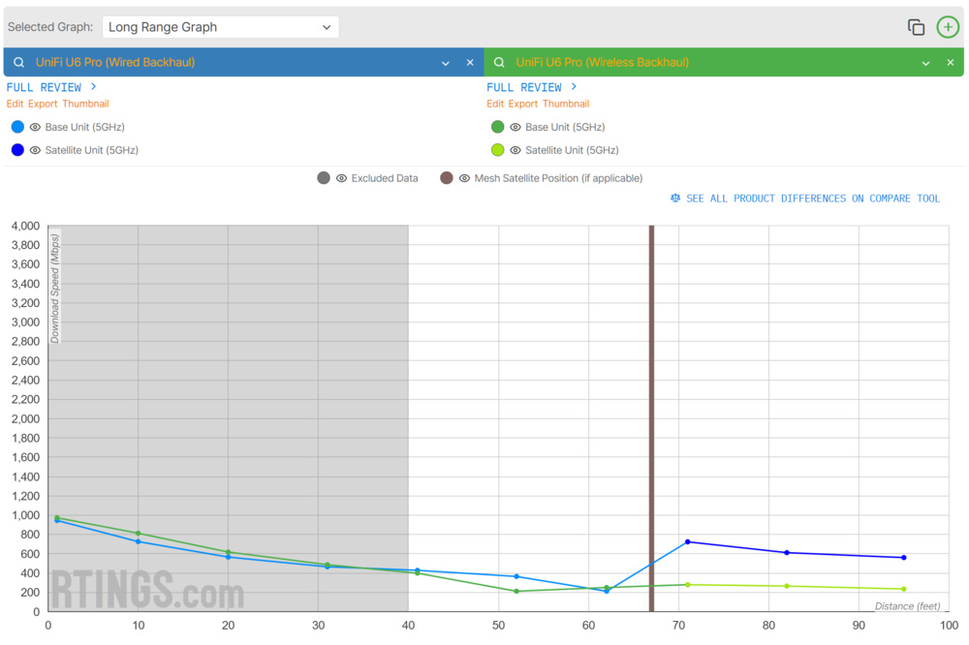Click the blue color dot for wired Base Unit
The height and width of the screenshot is (645, 969).
click(16, 126)
